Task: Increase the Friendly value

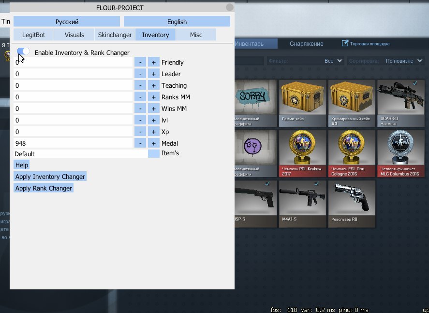Action: [153, 62]
